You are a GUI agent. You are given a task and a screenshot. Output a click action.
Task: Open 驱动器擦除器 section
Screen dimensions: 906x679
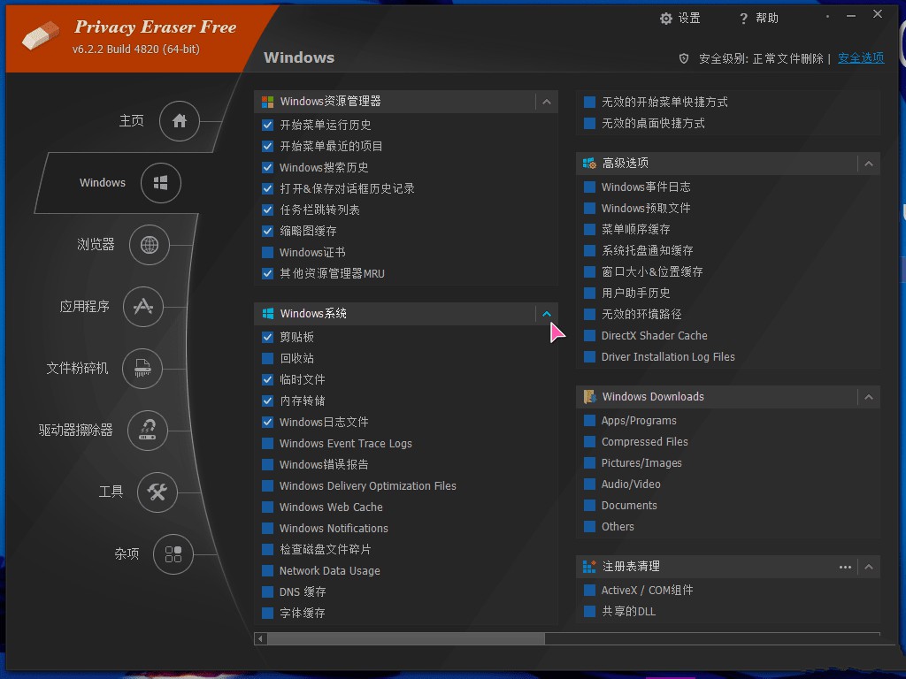(75, 431)
